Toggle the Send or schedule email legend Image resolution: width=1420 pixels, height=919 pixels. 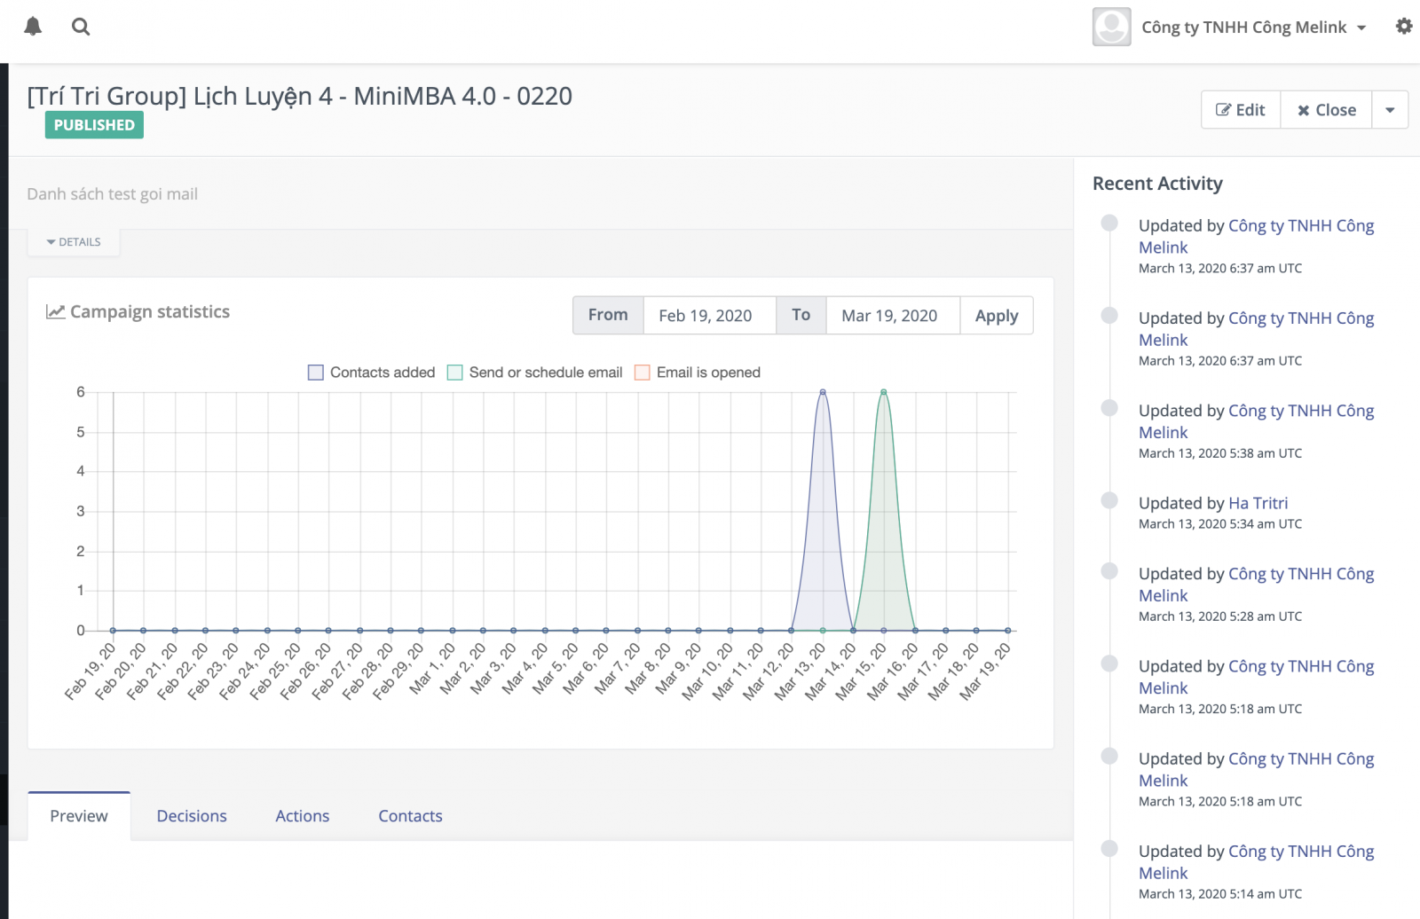tap(454, 372)
